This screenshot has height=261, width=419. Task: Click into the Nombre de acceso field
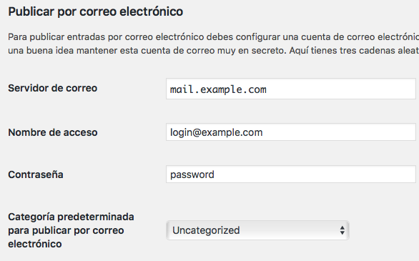291,132
